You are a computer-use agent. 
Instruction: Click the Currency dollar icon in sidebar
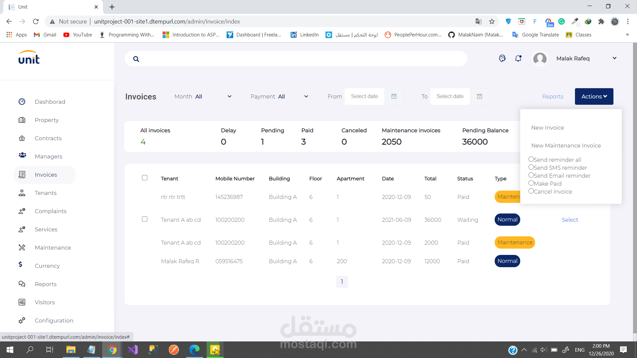pyautogui.click(x=21, y=265)
